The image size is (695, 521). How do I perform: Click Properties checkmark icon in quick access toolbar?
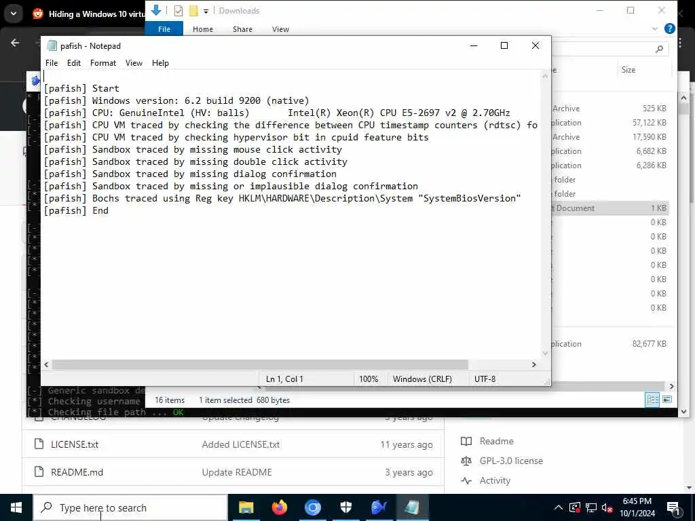click(x=179, y=11)
